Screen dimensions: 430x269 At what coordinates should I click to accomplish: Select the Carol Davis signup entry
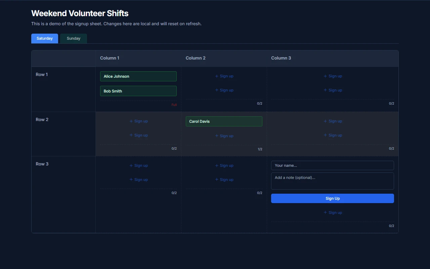pyautogui.click(x=224, y=121)
